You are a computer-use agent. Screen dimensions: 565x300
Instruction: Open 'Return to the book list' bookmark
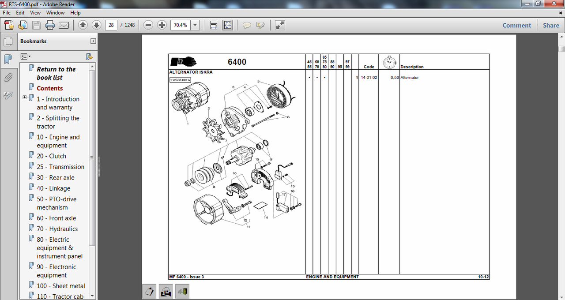click(56, 73)
